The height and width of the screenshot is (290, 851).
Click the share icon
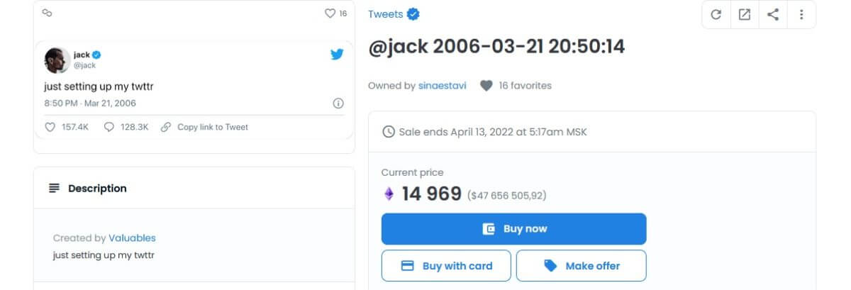(x=773, y=14)
